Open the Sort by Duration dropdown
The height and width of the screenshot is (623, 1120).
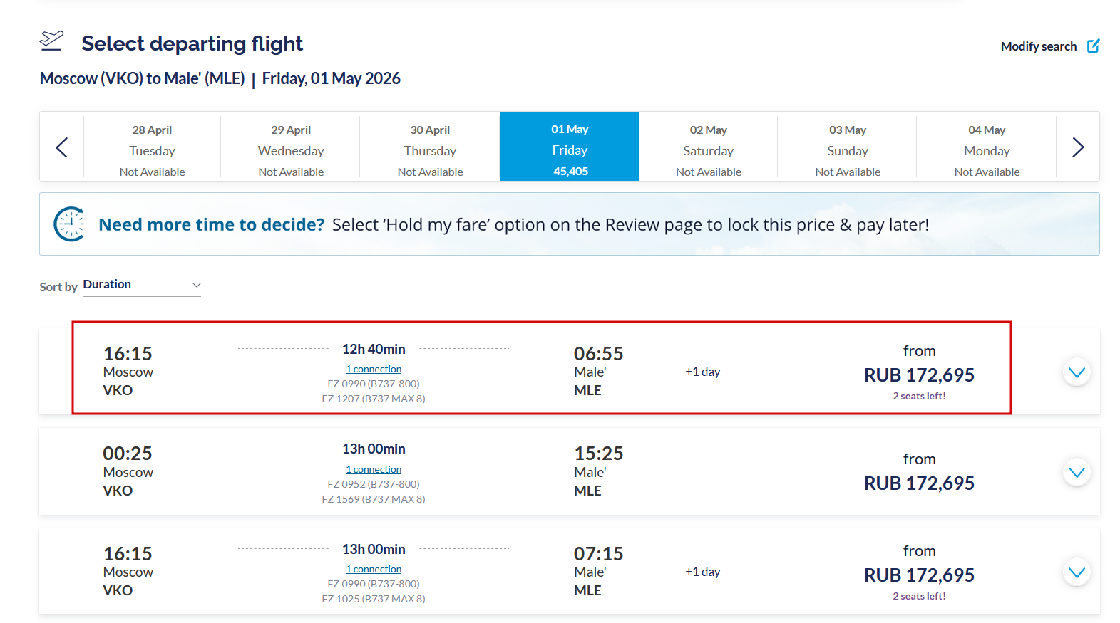tap(142, 285)
